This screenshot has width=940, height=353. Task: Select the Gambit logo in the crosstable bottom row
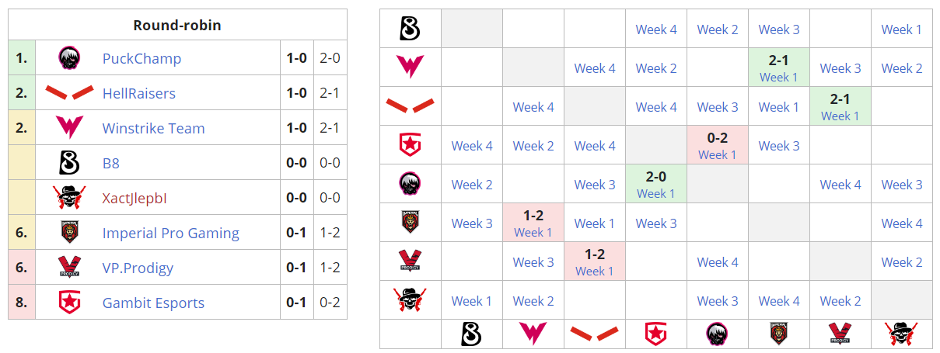tap(655, 334)
